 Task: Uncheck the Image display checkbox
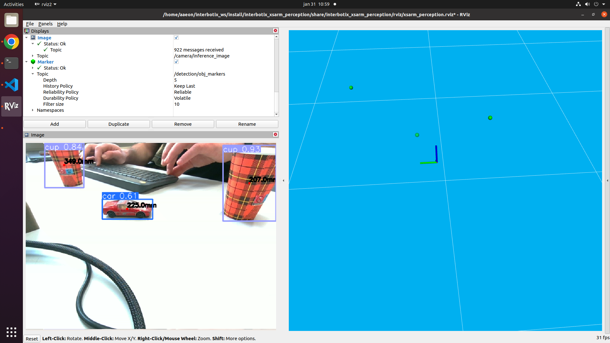[176, 37]
